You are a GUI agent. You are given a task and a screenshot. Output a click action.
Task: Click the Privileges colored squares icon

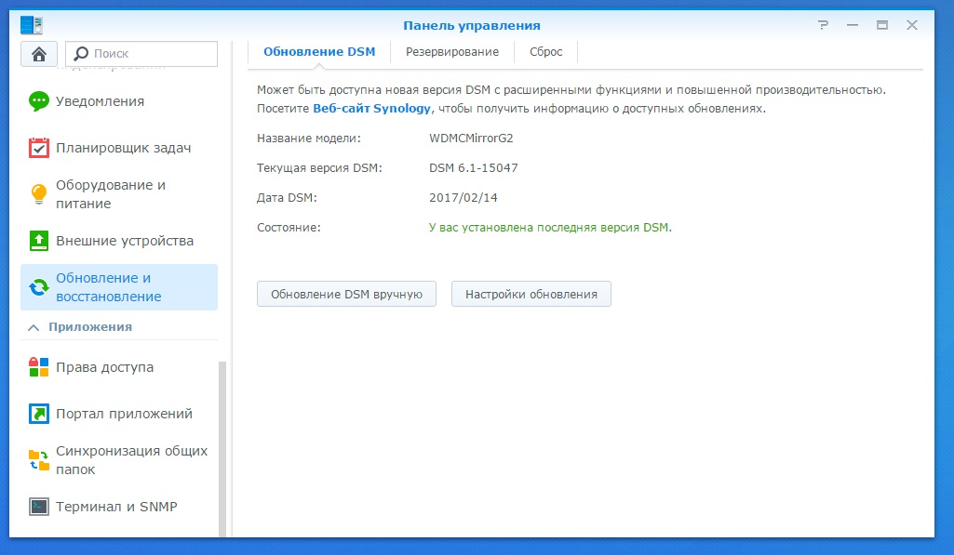tap(39, 367)
